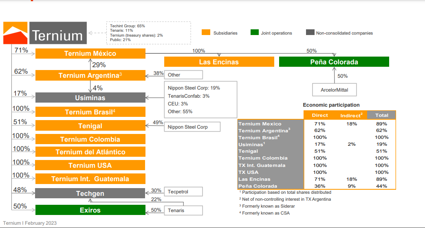Select the gray Non-consolidated companies legend swatch
425x228 pixels.
pos(310,33)
